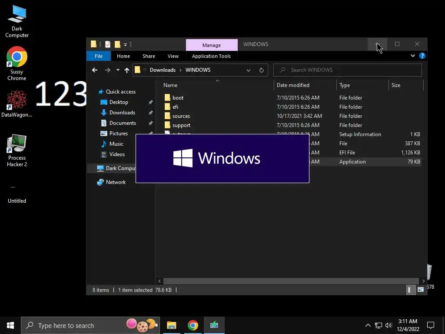Open the Application Tools tab
Viewport: 445px width, 334px height.
point(211,56)
